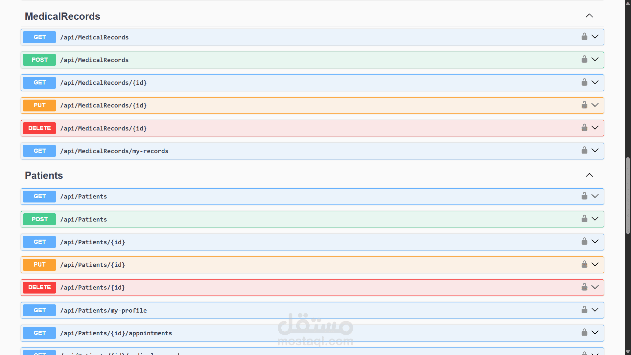Open the /api/Patients/{id} GET path link

93,242
